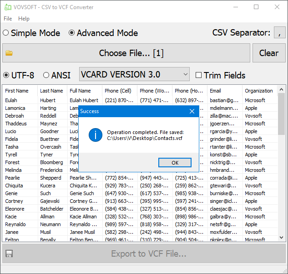Click the Clear button

pos(269,53)
